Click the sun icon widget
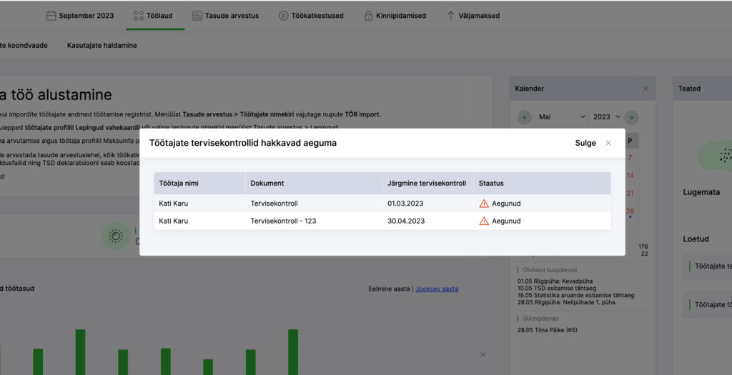 pos(116,236)
